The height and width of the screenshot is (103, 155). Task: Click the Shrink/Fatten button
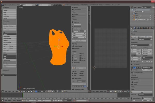(10, 16)
